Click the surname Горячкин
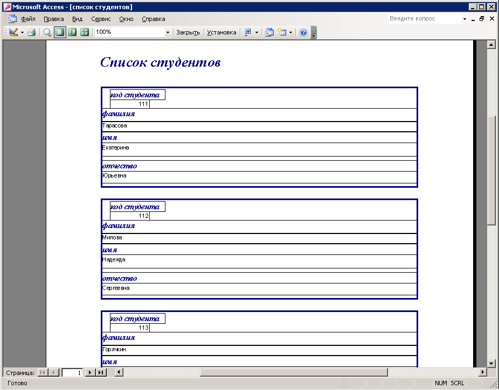The height and width of the screenshot is (390, 499). coord(114,349)
